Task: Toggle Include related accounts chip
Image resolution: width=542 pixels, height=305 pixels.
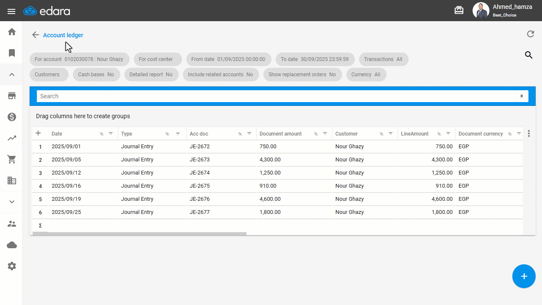Action: click(x=221, y=75)
